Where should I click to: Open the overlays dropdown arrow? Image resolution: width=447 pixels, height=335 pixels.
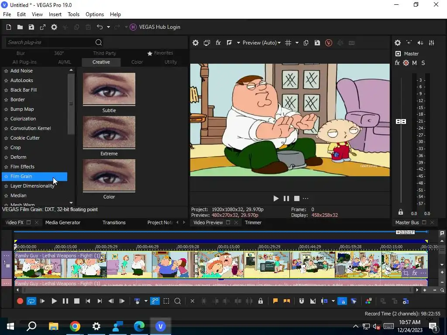pos(297,43)
